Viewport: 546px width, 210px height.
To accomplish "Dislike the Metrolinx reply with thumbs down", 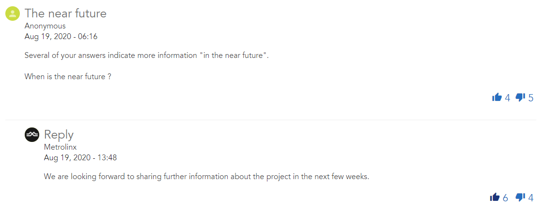I will (520, 197).
